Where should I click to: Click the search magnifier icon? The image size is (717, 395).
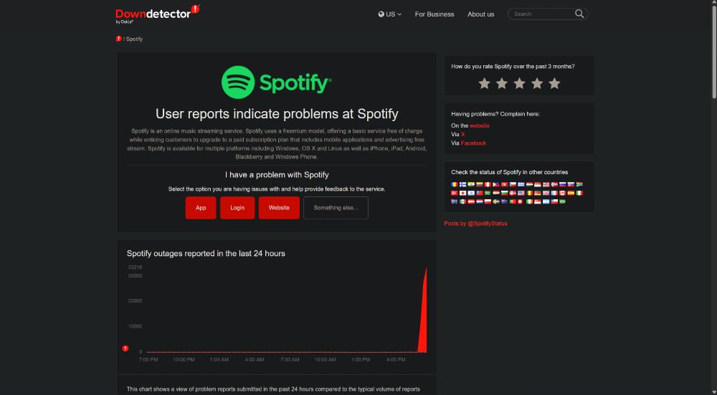coord(579,14)
